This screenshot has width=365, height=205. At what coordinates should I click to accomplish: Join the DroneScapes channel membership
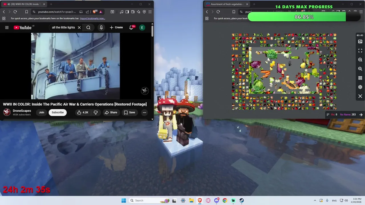(42, 112)
